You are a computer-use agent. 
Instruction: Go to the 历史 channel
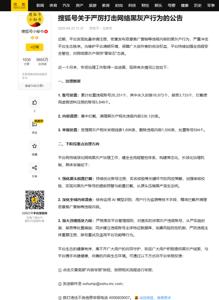coord(198,6)
